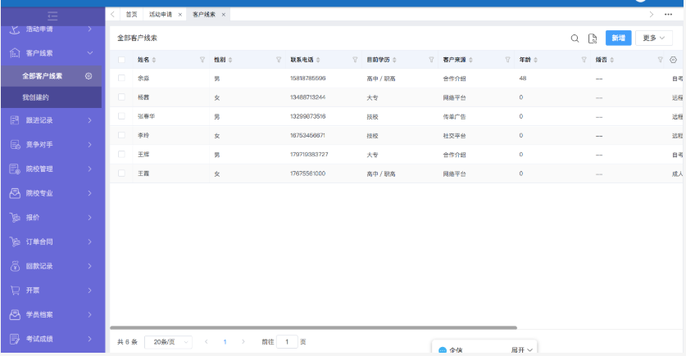Click the gear icon beside 全部客户线索

[x=89, y=76]
